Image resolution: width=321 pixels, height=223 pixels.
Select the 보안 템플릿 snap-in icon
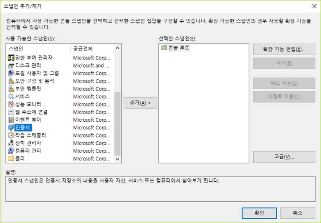tap(11, 89)
